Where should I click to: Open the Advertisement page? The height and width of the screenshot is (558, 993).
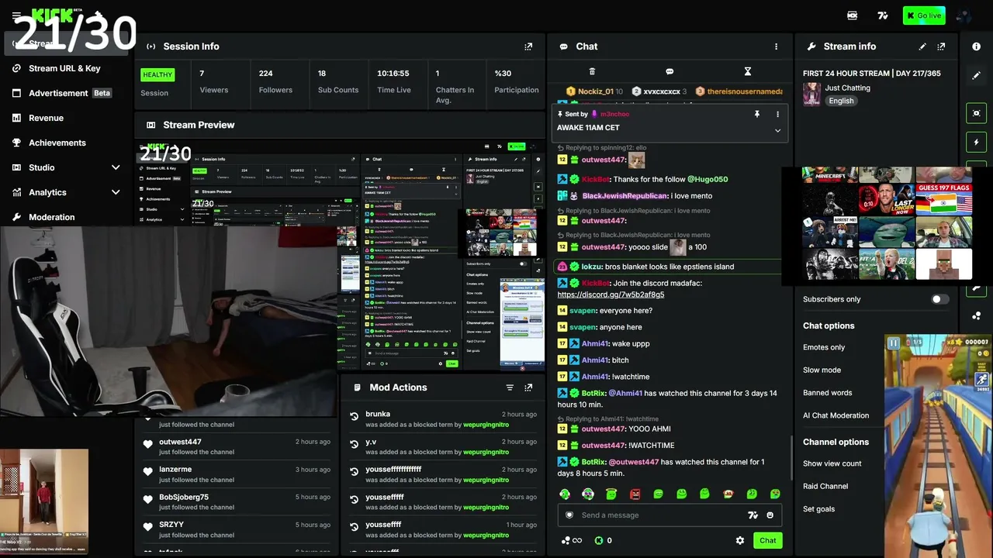tap(64, 93)
